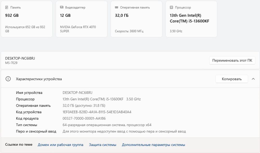260x153 pixels.
Task: Open the Видеоадаптер card showing 12 GB
Action: click(82, 19)
